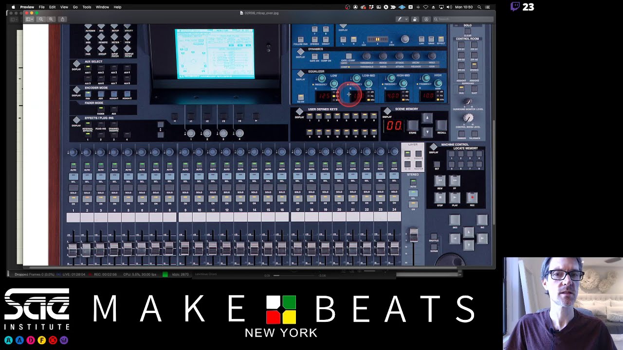
Task: Toggle channel 1 ON button
Action: (x=73, y=198)
